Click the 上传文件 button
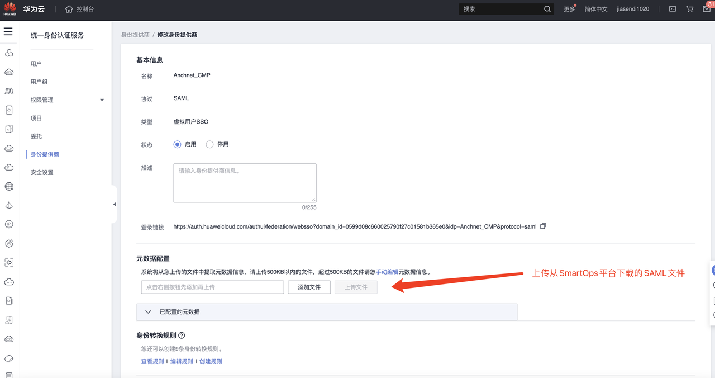The width and height of the screenshot is (715, 378). (356, 287)
